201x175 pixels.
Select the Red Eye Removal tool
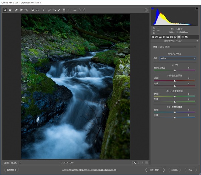[54, 10]
